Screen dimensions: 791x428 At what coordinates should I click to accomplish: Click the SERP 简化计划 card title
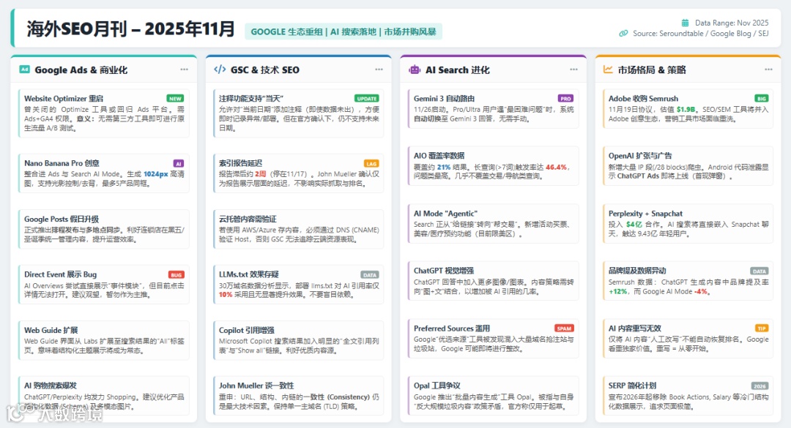click(632, 386)
